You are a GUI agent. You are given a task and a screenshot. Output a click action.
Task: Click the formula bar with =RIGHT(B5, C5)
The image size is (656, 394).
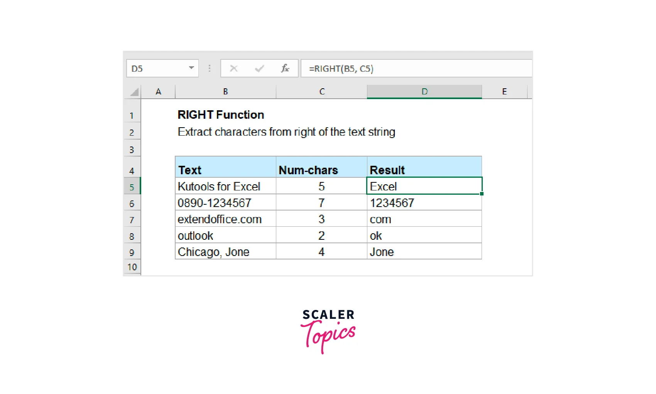pyautogui.click(x=417, y=69)
